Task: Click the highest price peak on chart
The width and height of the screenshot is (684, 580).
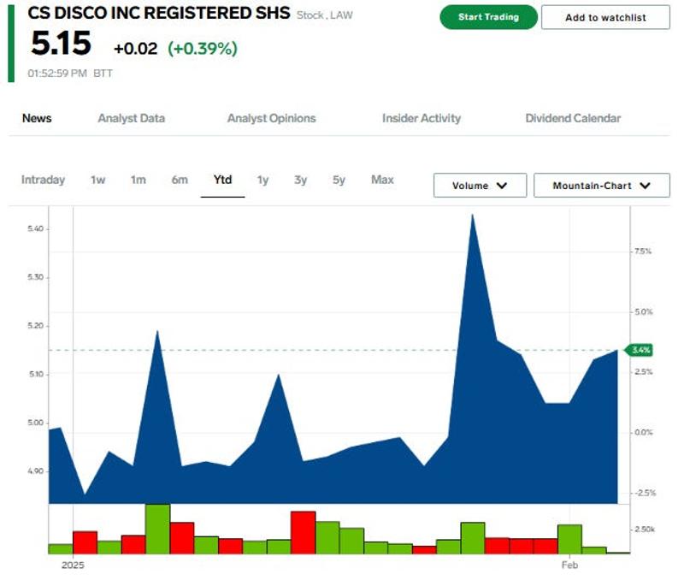Action: [x=472, y=215]
